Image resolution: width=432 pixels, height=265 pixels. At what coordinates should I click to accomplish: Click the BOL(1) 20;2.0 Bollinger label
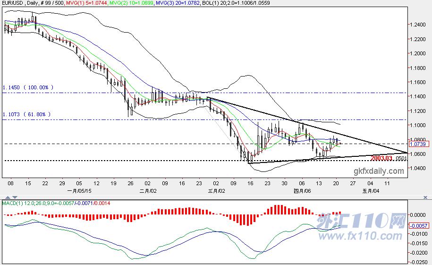(x=236, y=3)
